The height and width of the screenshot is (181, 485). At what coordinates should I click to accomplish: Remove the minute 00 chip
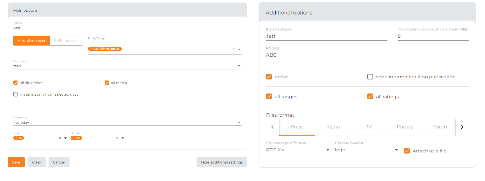pos(73,138)
